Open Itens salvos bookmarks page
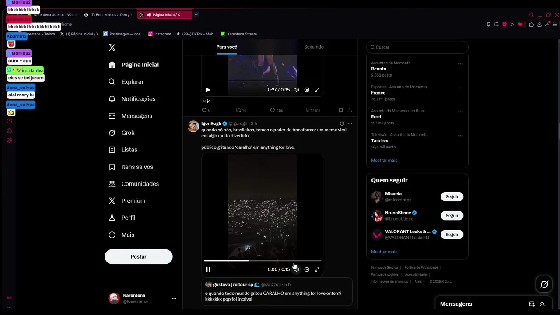This screenshot has width=560, height=315. coord(131,167)
